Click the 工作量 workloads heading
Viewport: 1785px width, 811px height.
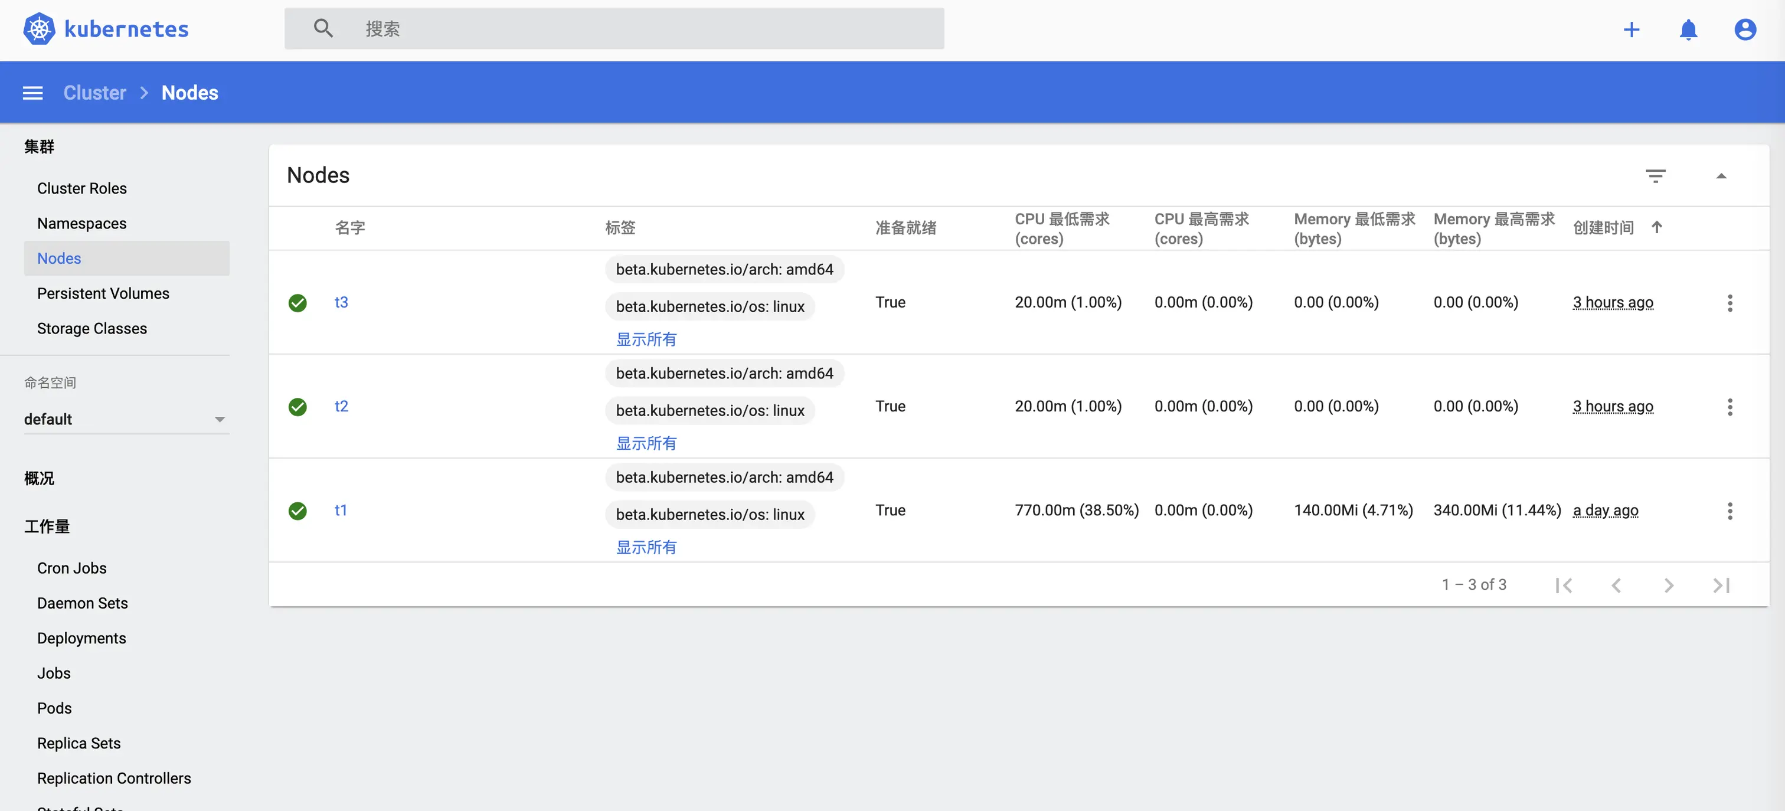point(47,526)
